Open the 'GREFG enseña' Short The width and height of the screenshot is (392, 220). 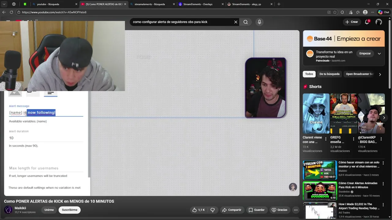tap(344, 113)
